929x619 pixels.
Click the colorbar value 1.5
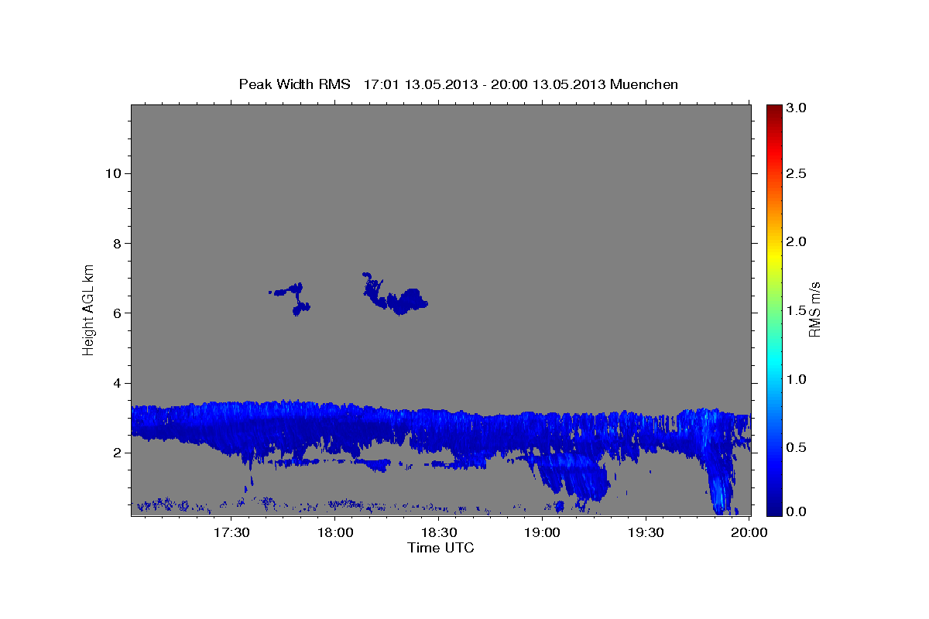[797, 310]
